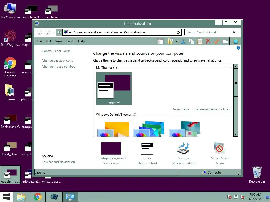Click the Personalization window title icon
270x202 pixels.
click(37, 23)
